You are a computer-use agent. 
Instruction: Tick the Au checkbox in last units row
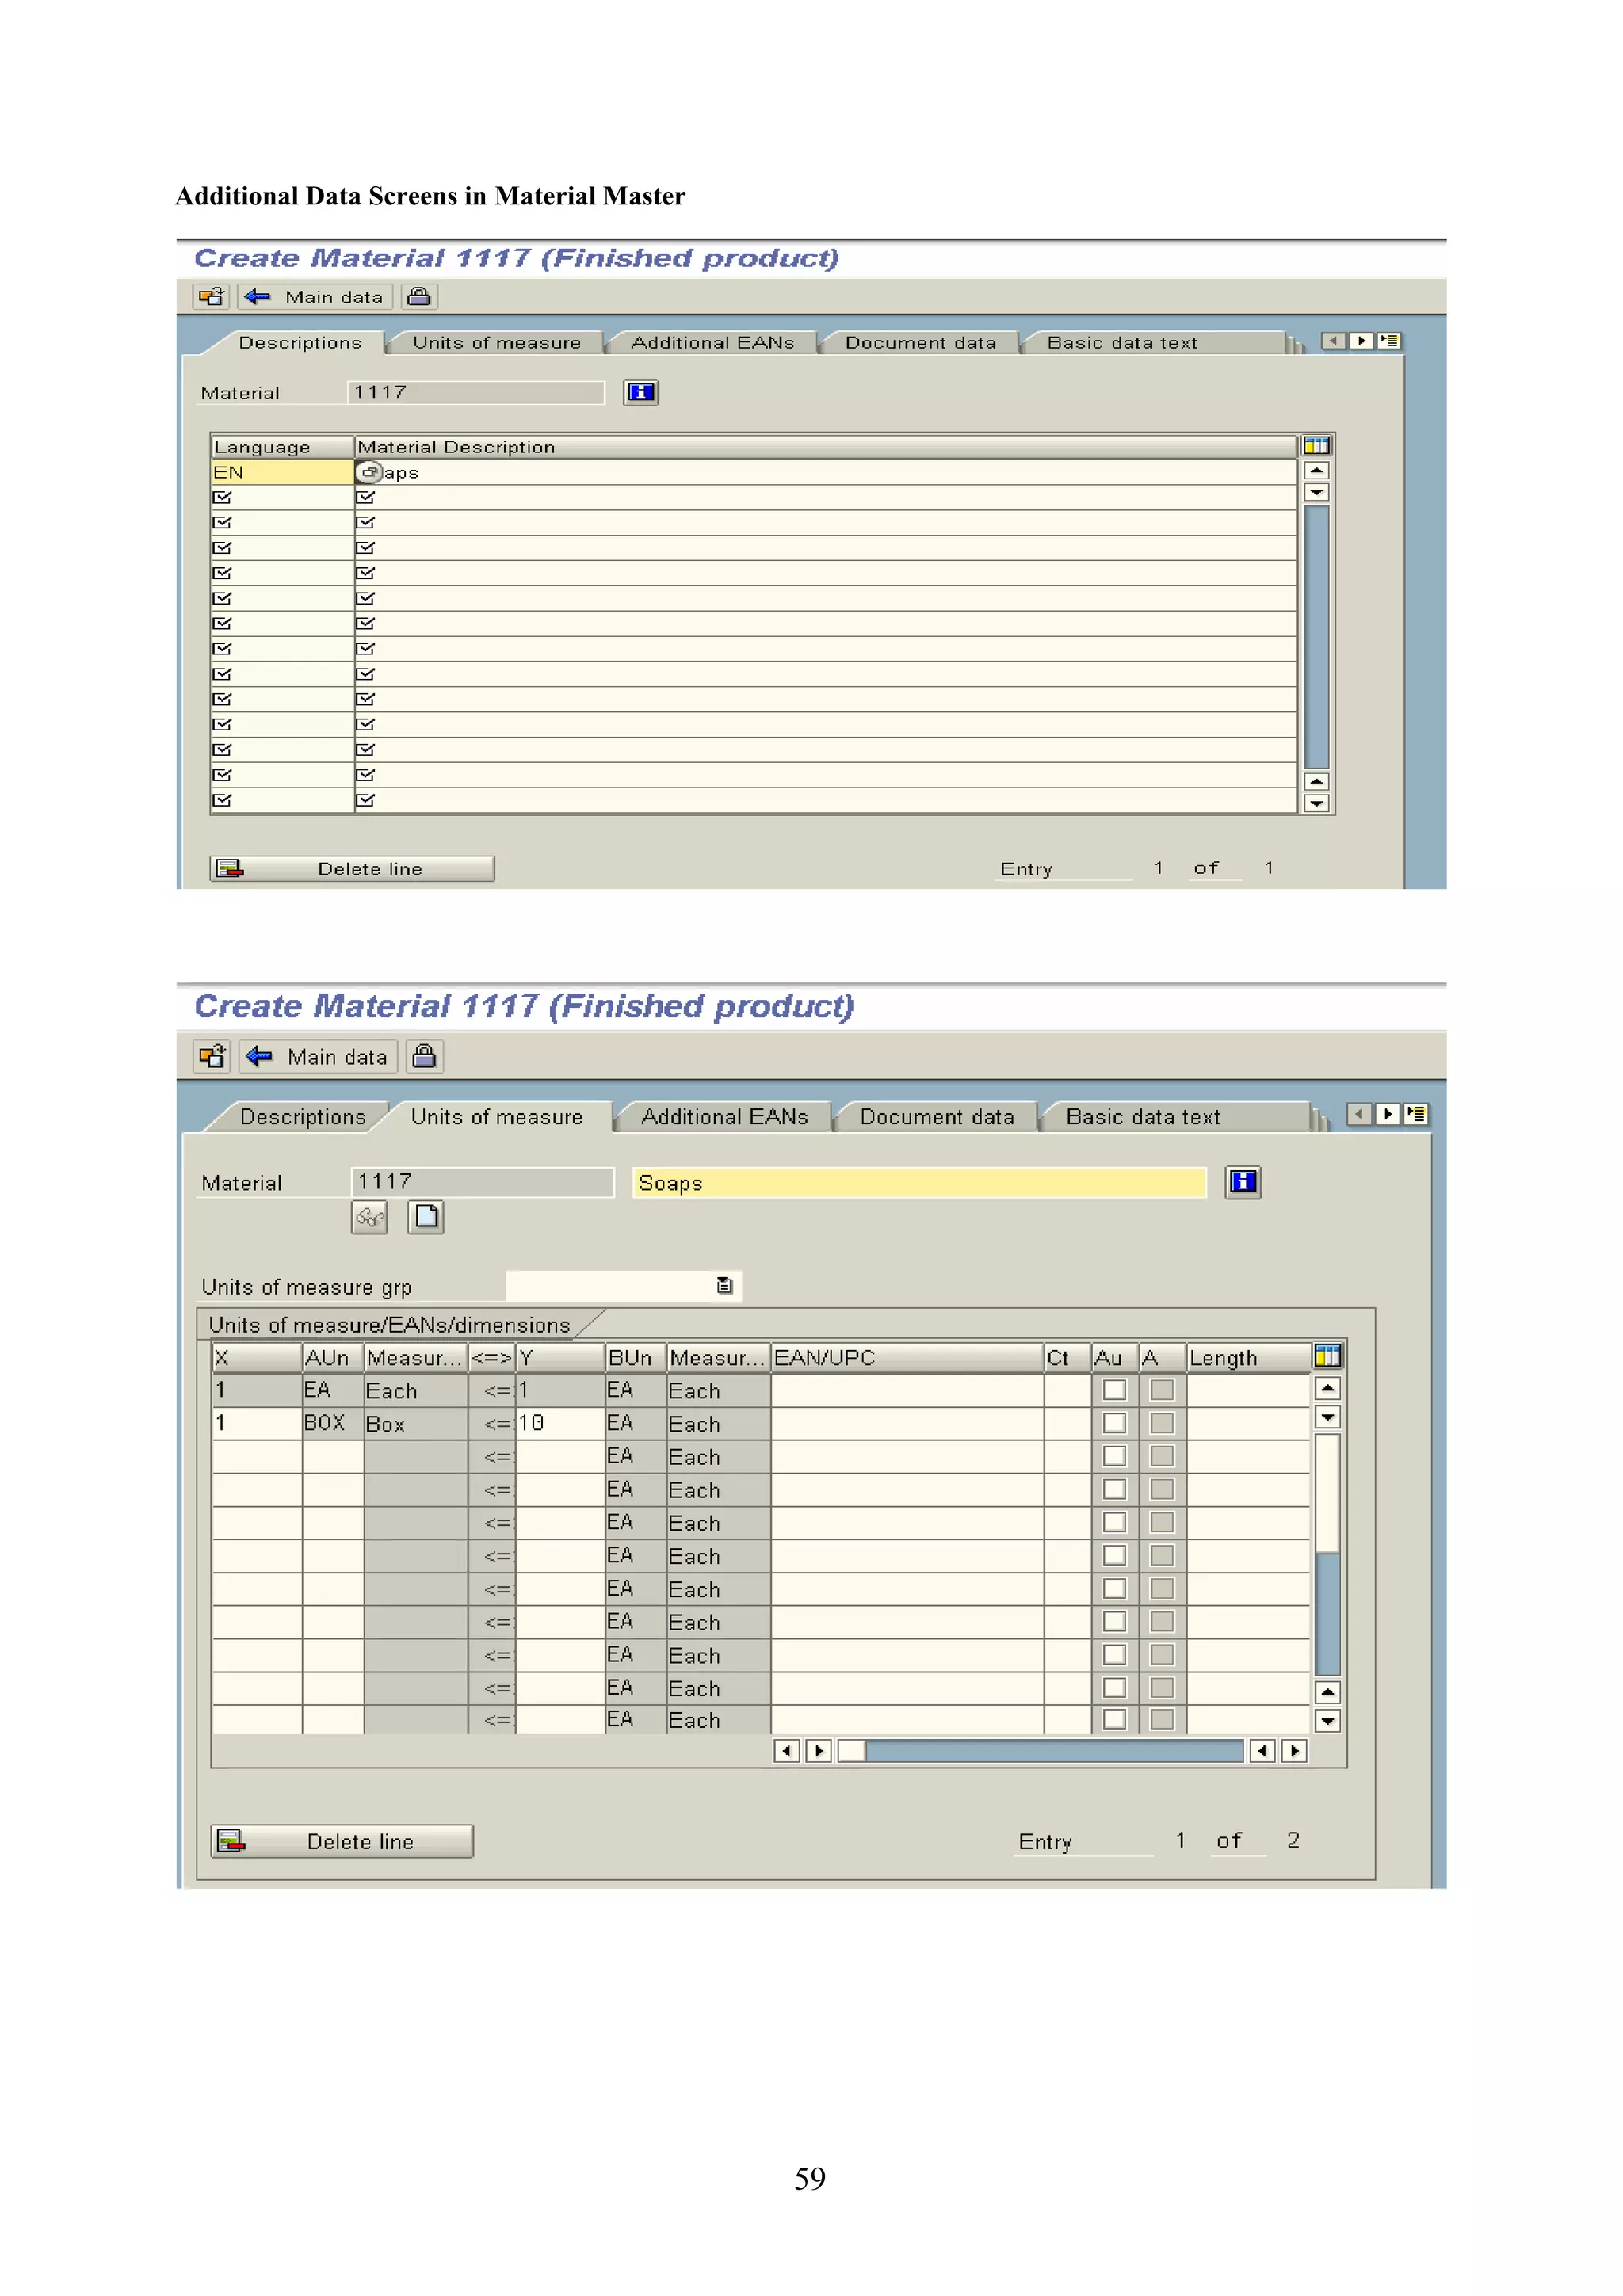1114,1719
